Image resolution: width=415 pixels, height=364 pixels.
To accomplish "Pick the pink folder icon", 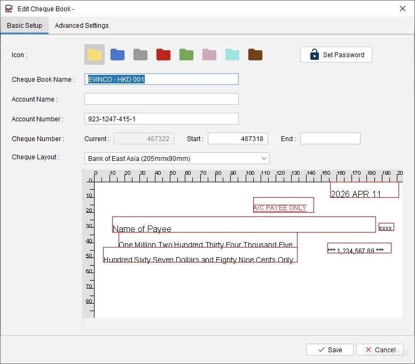I will tap(209, 55).
